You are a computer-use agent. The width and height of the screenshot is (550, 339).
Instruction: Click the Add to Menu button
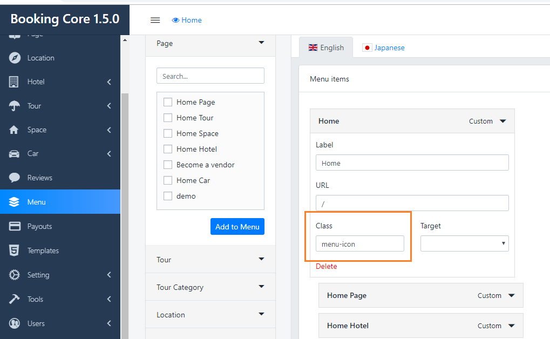(237, 227)
